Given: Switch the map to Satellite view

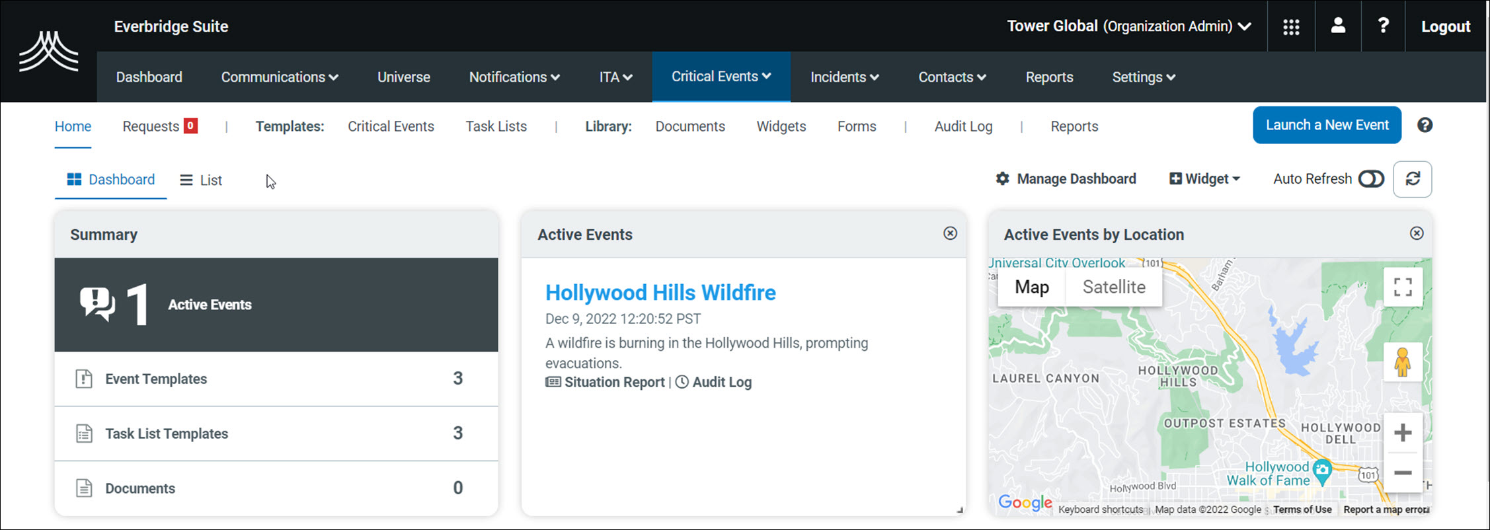Looking at the screenshot, I should 1114,287.
